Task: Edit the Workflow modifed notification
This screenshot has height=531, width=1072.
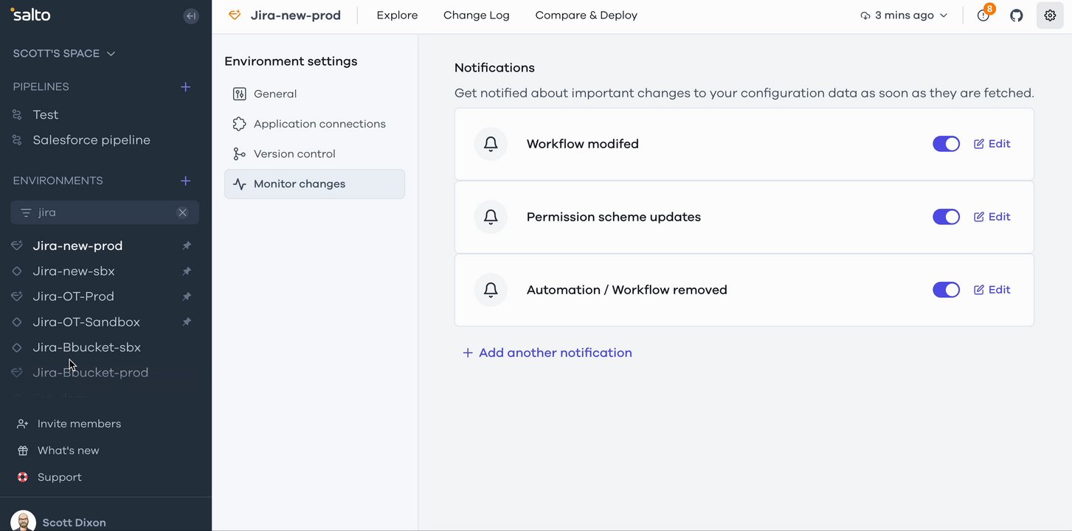Action: tap(992, 144)
